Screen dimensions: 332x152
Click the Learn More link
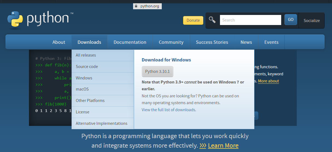[x=223, y=146]
